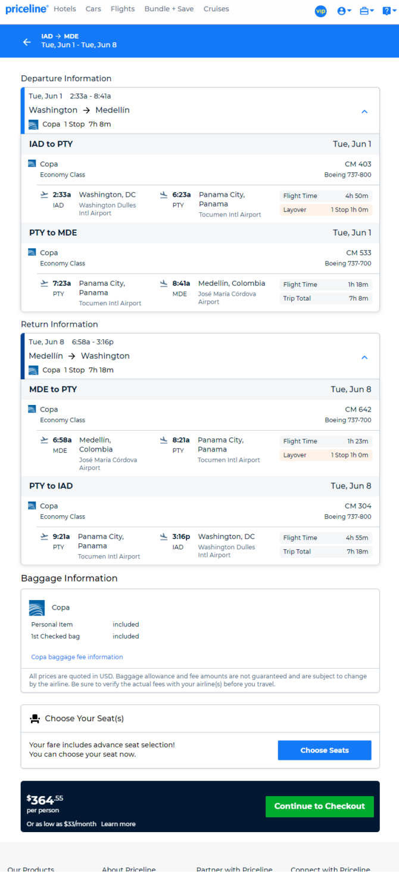Viewport: 399px width, 872px height.
Task: Click the Priceline logo
Action: coord(27,9)
